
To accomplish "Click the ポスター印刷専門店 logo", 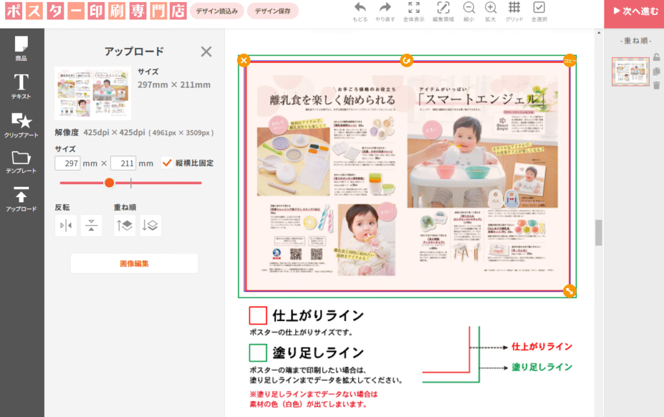I will tap(96, 11).
